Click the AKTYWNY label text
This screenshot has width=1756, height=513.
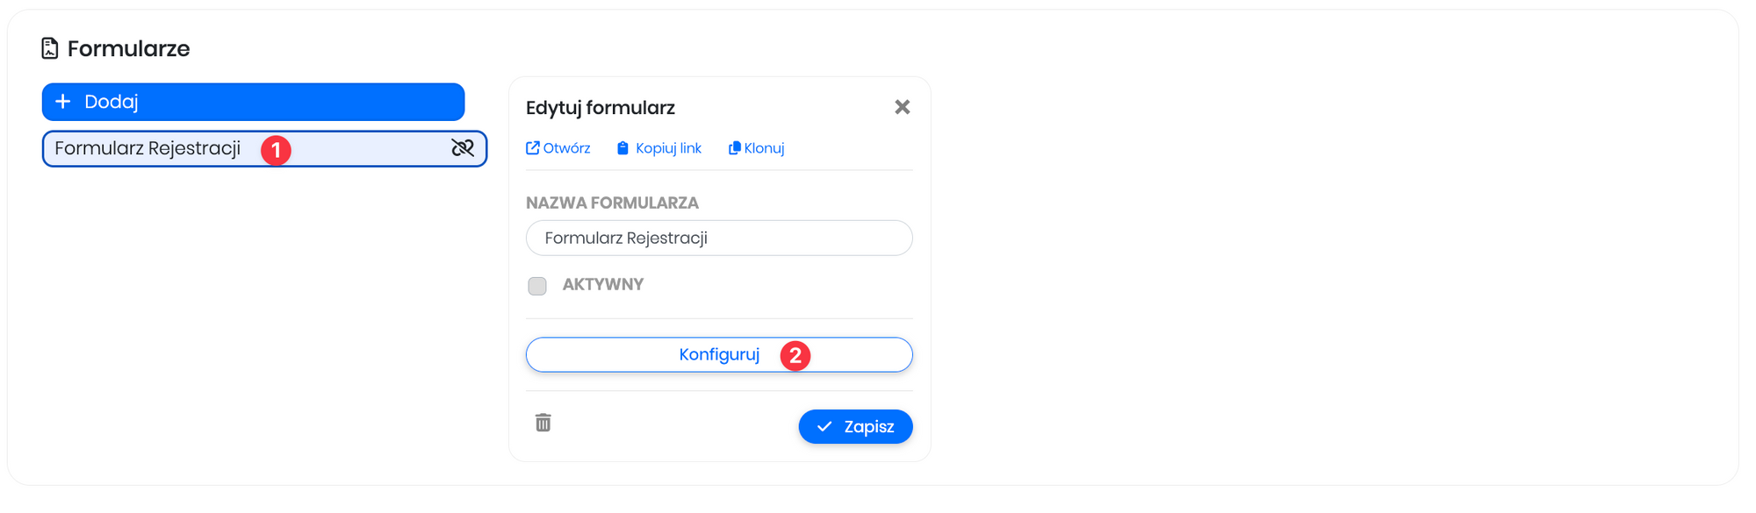[x=603, y=284]
